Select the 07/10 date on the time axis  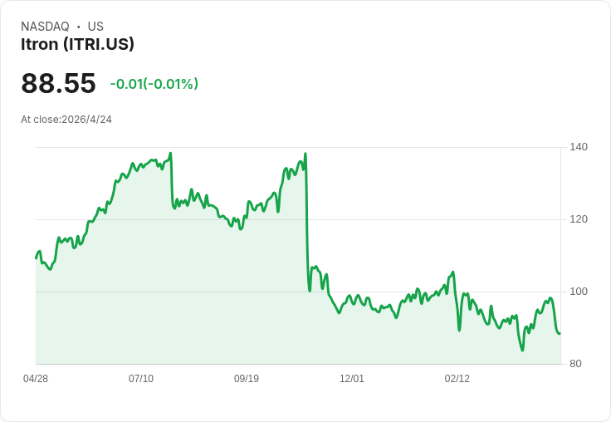point(141,379)
